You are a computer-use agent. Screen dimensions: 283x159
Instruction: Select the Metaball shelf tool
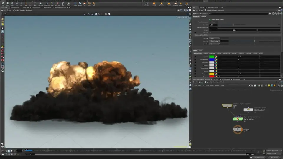[x=80, y=4]
